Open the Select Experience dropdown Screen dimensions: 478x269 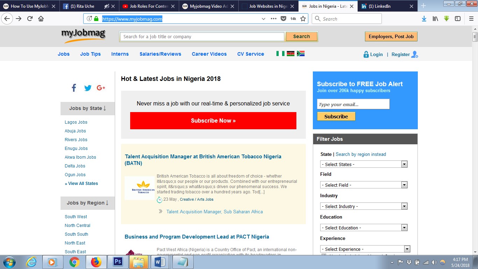tap(365, 249)
